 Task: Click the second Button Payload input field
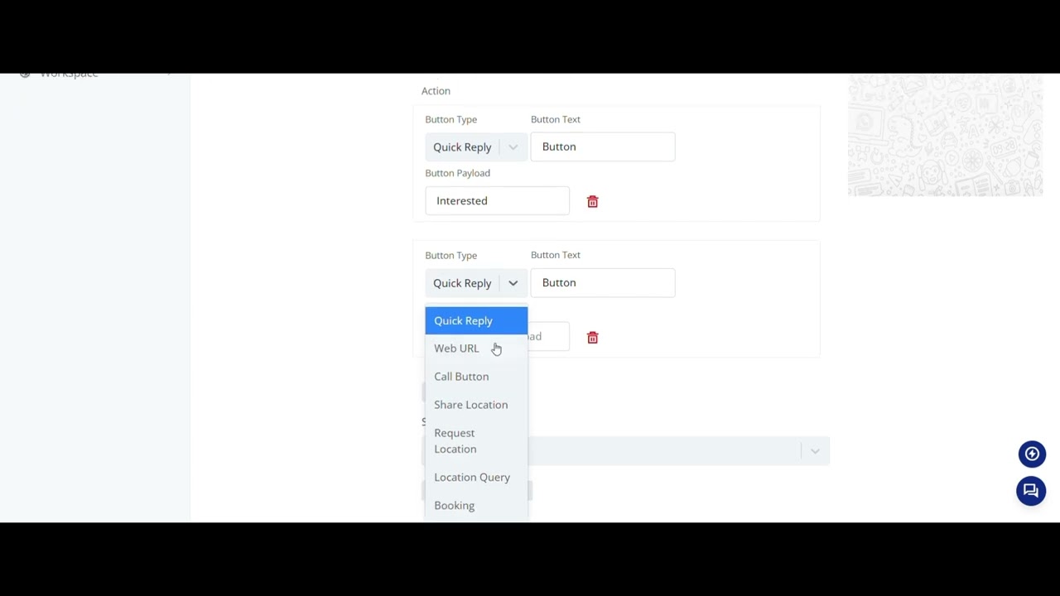coord(548,336)
